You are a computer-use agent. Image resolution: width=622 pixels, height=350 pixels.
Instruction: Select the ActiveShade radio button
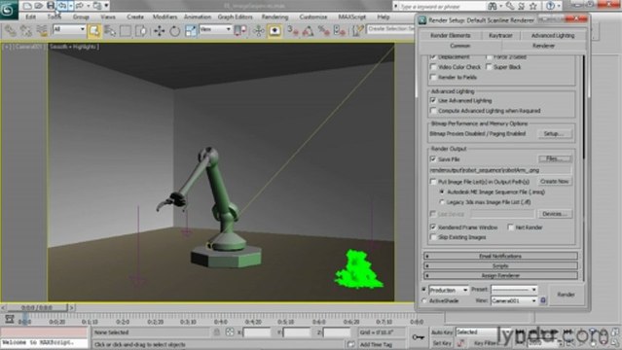pos(424,300)
